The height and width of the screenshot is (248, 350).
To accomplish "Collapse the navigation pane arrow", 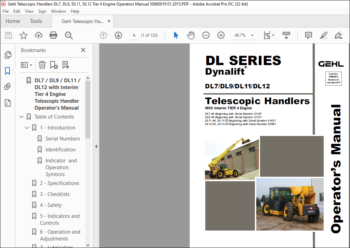I will 96,147.
